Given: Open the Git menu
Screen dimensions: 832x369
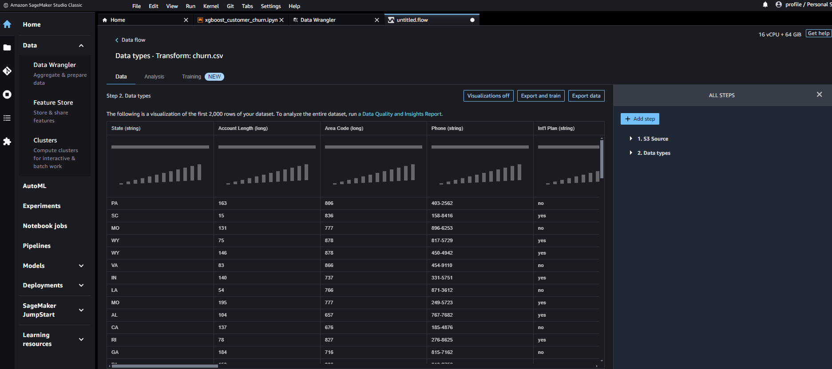Looking at the screenshot, I should pos(230,6).
